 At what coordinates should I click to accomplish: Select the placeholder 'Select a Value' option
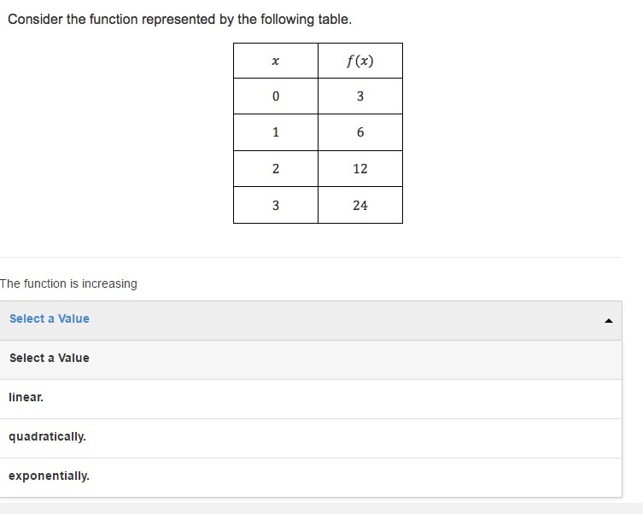point(311,359)
